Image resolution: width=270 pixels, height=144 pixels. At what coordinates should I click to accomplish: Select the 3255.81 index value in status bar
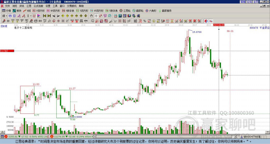[x=13, y=137]
